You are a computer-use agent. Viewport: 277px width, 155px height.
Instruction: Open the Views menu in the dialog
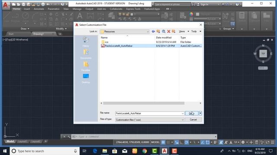(x=184, y=31)
